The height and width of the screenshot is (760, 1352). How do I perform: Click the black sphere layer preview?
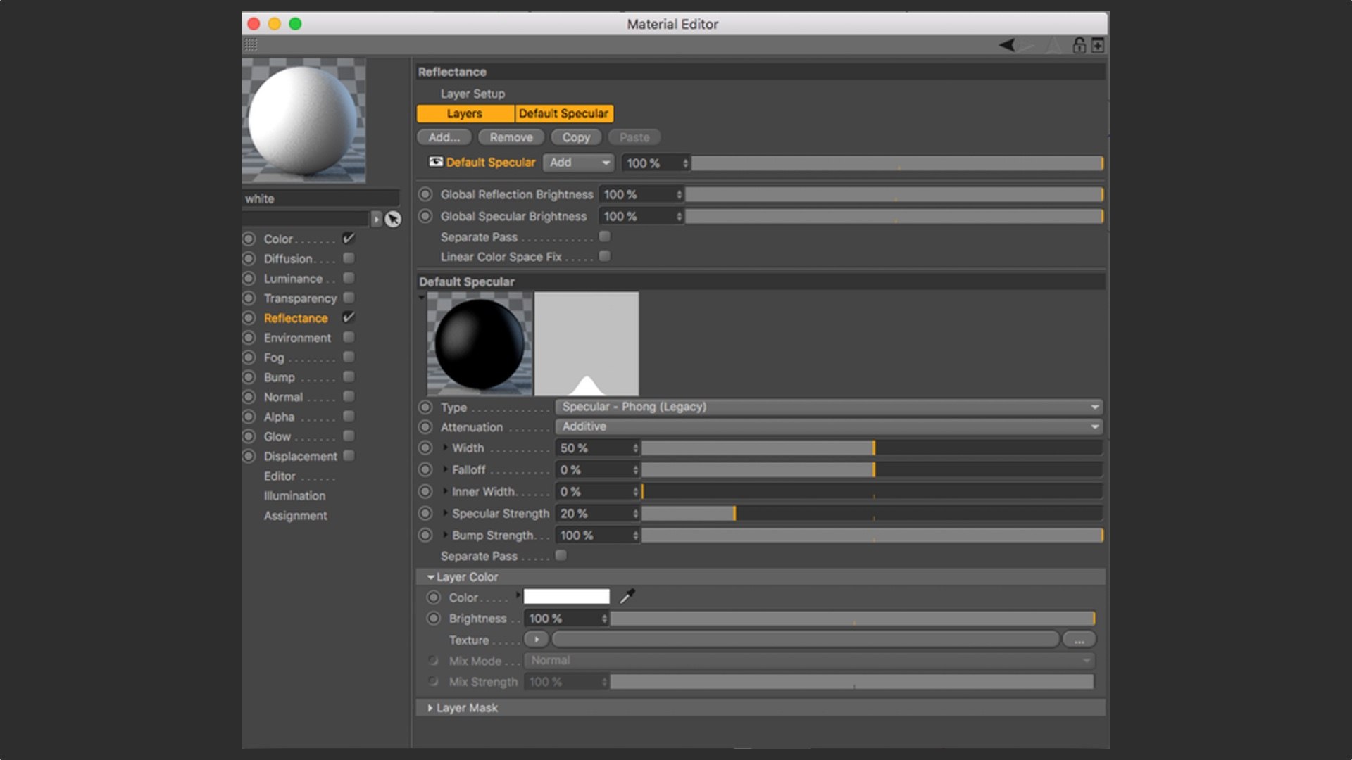coord(480,343)
